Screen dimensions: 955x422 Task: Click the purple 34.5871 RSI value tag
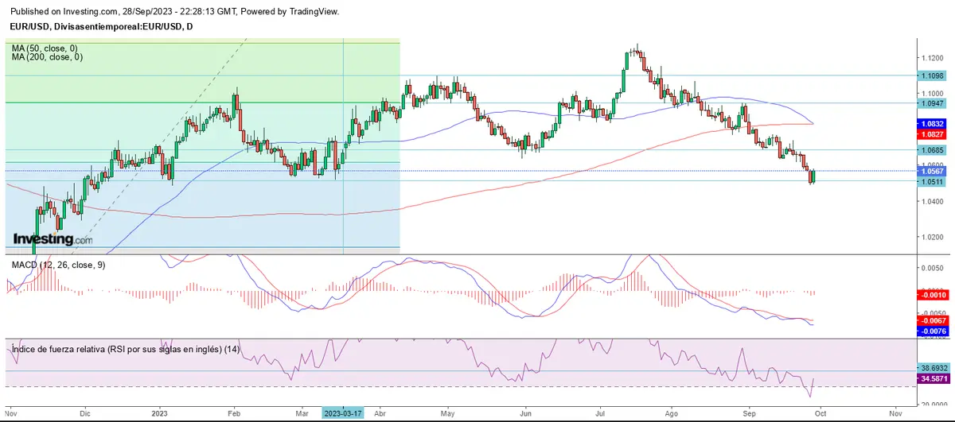tap(931, 379)
